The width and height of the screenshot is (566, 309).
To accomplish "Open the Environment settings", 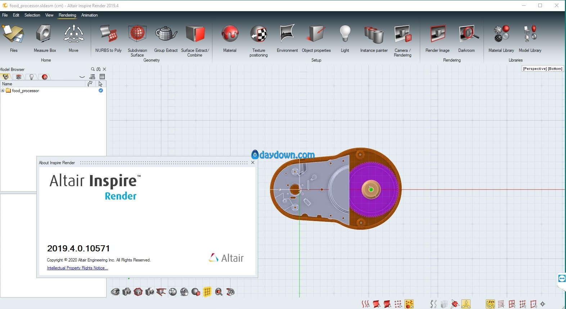I will coord(287,38).
